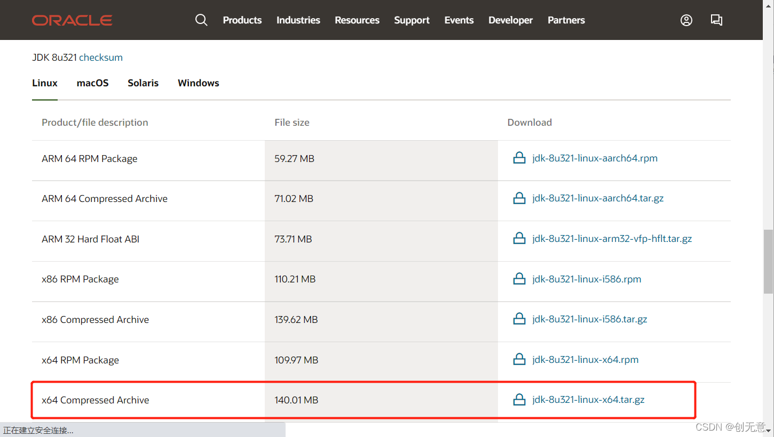Click 'ARM 32 Hard Float ABI' description
Screen dimensions: 774x437
point(91,239)
